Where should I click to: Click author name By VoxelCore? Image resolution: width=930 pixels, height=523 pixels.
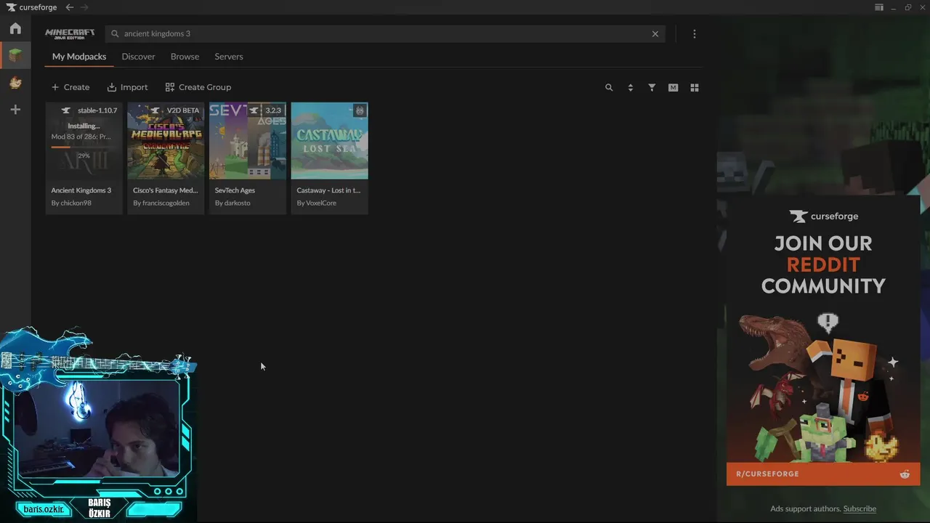coord(317,203)
